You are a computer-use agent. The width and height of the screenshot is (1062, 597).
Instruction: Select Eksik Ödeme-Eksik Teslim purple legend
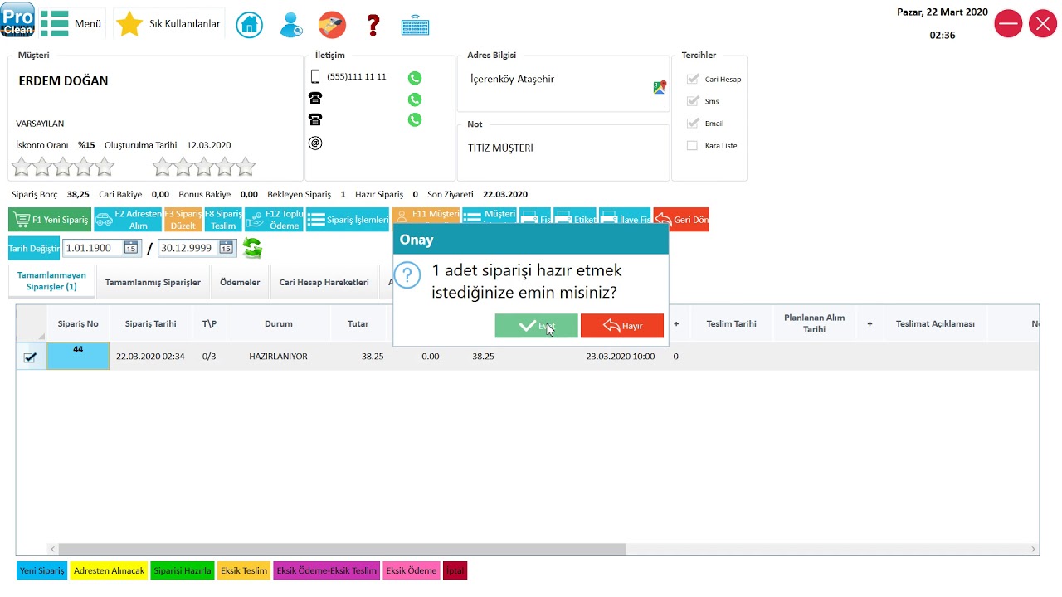point(327,570)
